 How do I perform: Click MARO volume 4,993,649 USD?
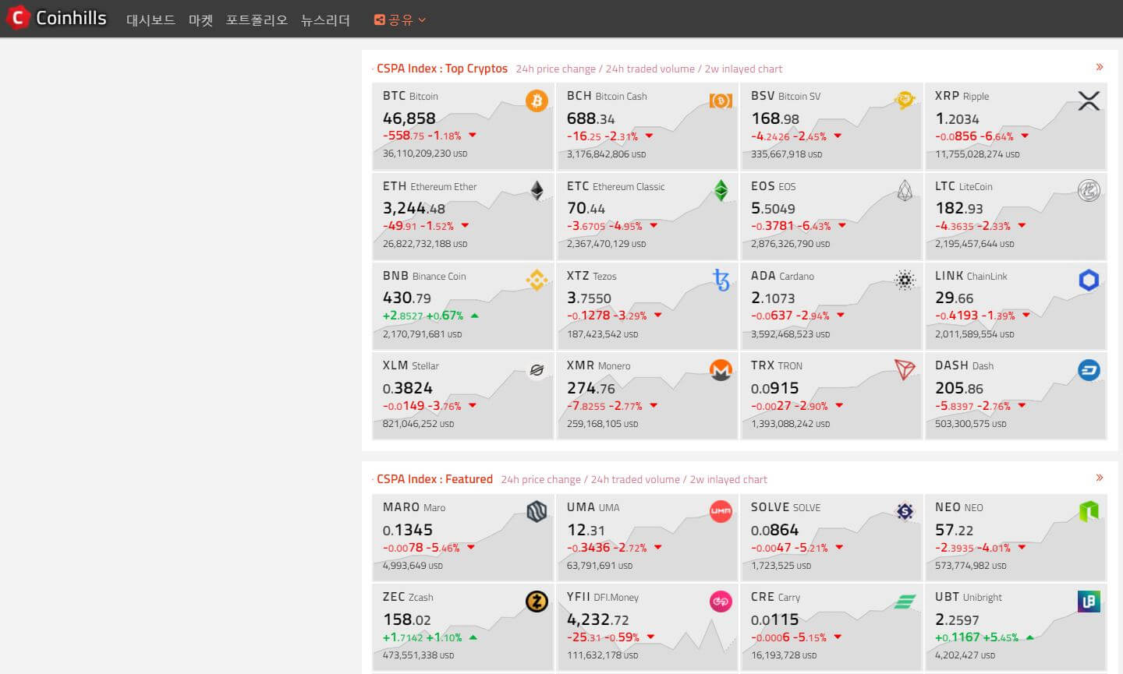(x=413, y=566)
